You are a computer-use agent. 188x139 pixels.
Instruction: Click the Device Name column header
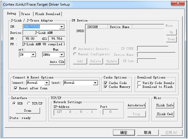120,27
